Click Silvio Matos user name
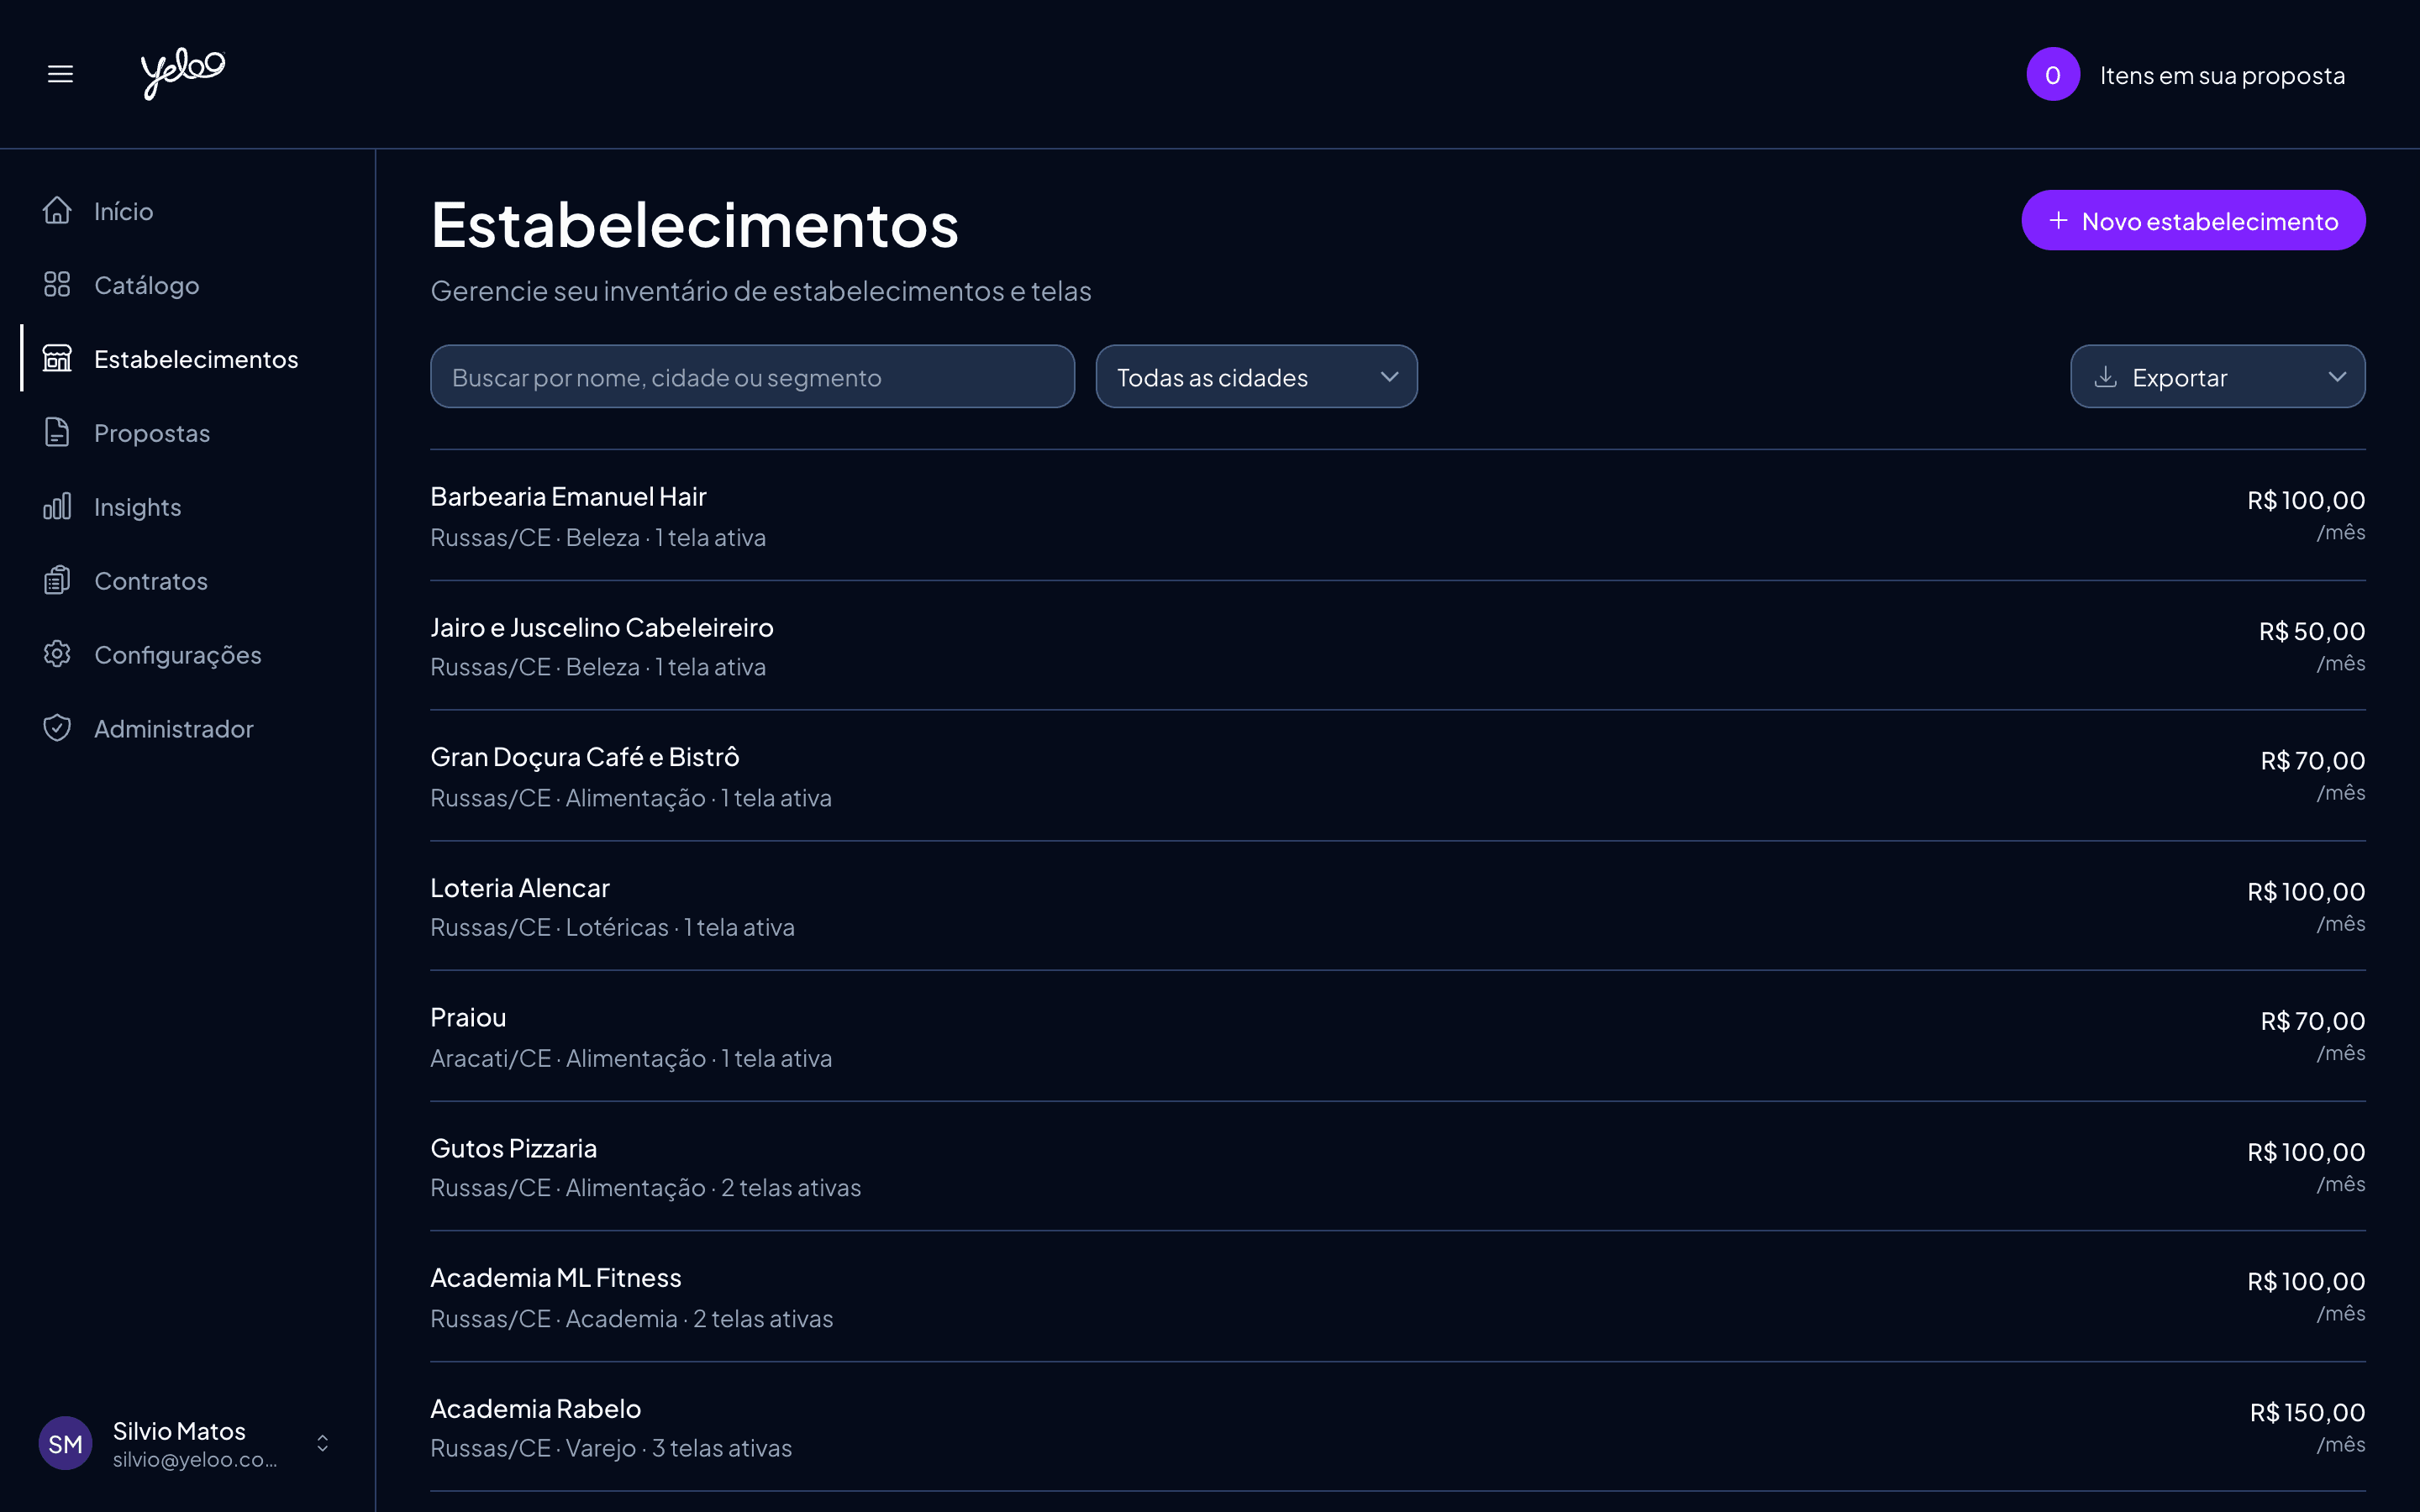2420x1512 pixels. (x=179, y=1431)
